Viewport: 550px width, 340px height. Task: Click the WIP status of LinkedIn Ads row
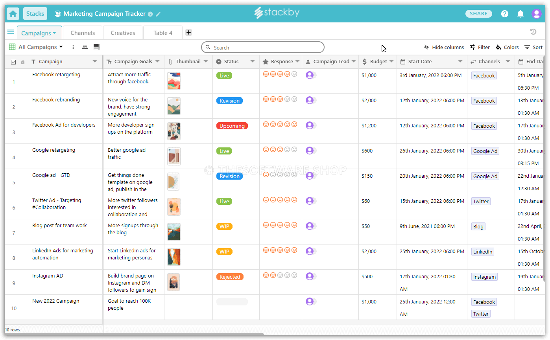click(224, 252)
